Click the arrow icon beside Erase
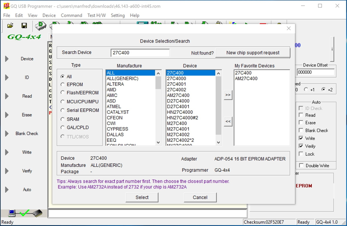The height and width of the screenshot is (226, 347). tap(7, 115)
